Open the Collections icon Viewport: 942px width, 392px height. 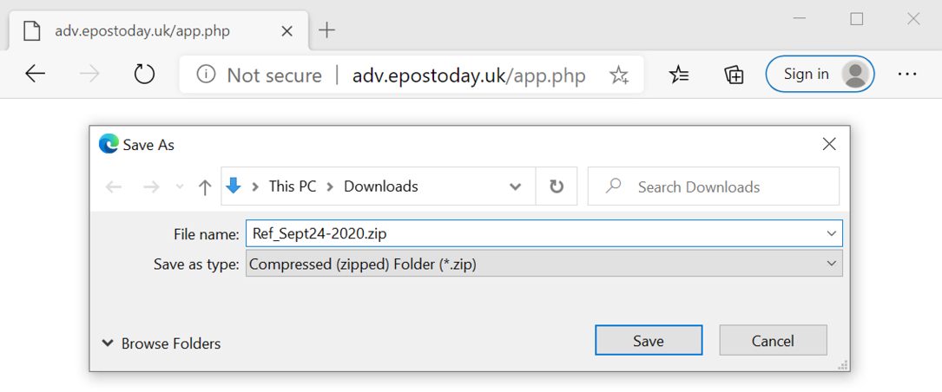click(734, 75)
